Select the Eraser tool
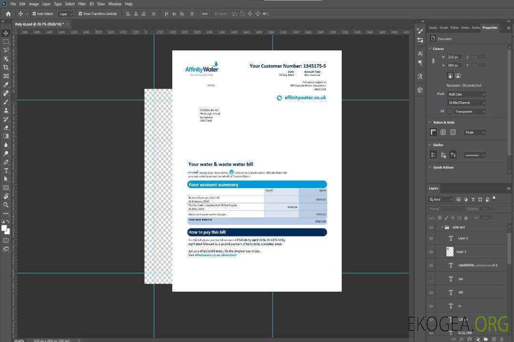 [x=6, y=128]
